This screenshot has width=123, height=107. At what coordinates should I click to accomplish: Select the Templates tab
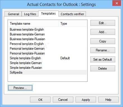(48, 14)
